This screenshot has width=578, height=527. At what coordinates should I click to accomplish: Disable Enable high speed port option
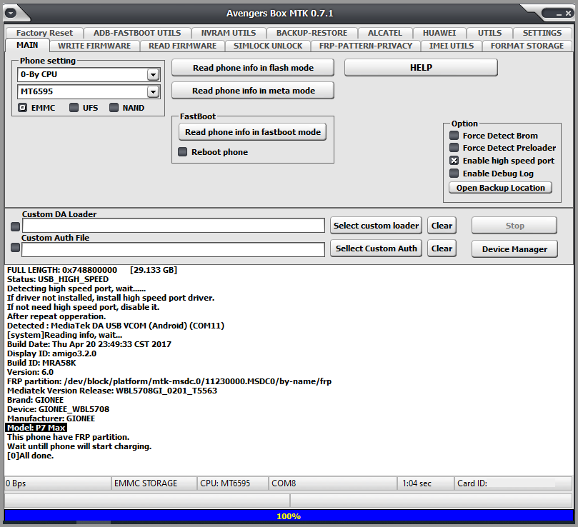454,160
